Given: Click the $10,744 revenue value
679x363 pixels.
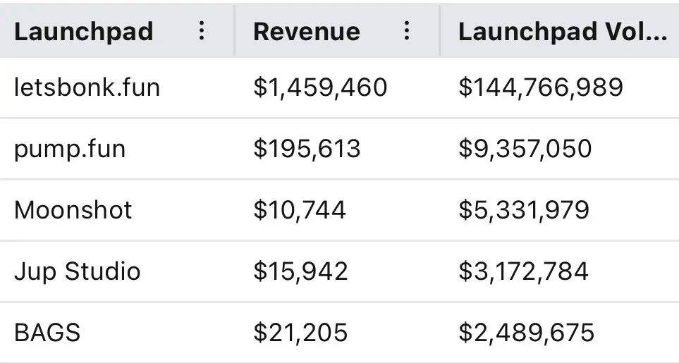Looking at the screenshot, I should pyautogui.click(x=300, y=210).
